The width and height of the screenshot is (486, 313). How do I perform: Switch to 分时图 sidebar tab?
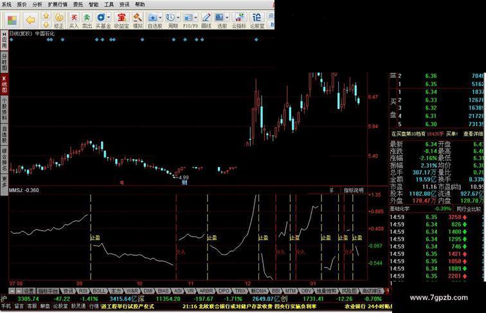(x=4, y=62)
